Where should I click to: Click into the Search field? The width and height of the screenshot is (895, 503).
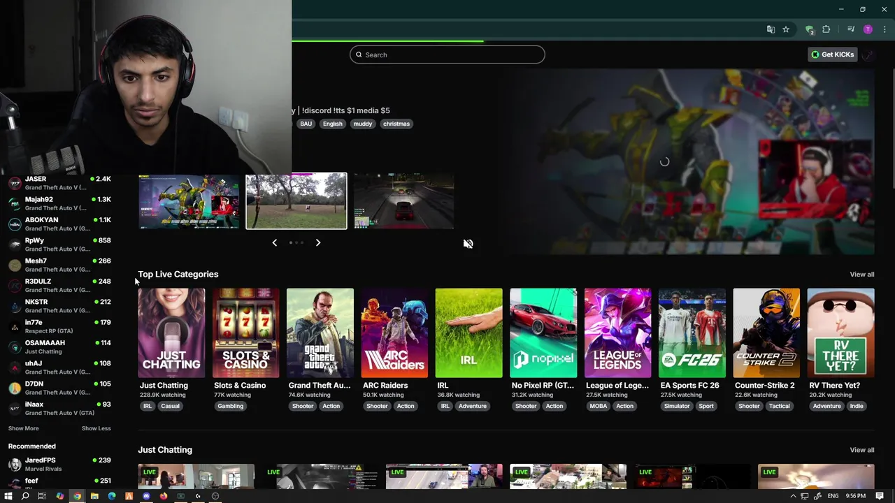click(x=447, y=54)
